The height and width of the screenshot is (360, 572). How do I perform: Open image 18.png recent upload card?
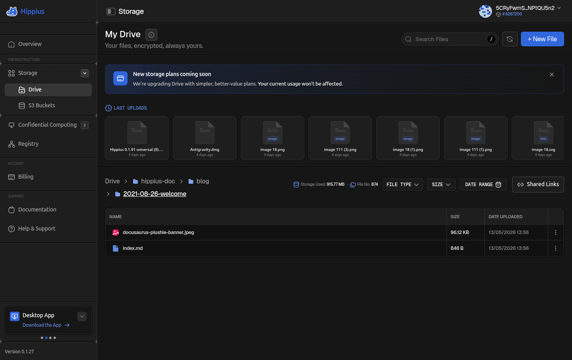273,138
